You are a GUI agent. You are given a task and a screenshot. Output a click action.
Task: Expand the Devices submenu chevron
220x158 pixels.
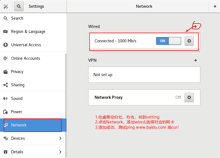tap(60, 138)
